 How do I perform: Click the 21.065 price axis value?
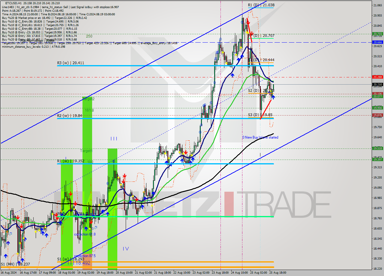[377, 5]
